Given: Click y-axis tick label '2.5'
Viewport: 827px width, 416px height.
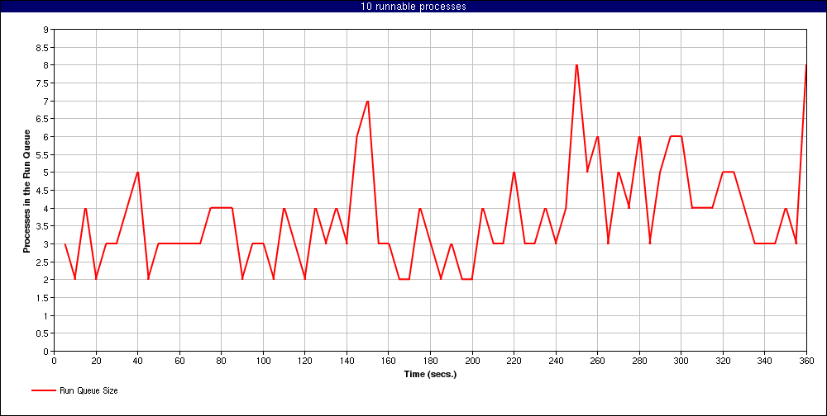Looking at the screenshot, I should [43, 262].
